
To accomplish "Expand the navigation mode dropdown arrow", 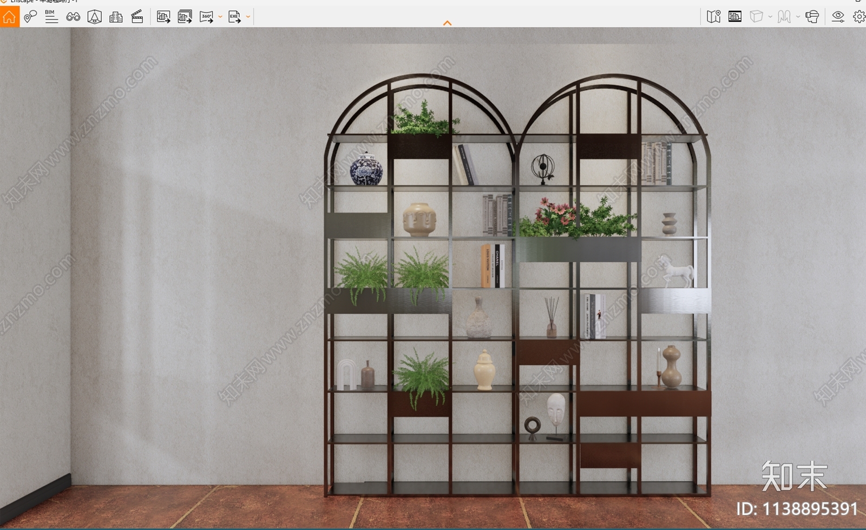I will (798, 17).
